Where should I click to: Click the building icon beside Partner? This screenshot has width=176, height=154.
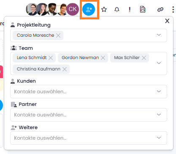pos(14,104)
